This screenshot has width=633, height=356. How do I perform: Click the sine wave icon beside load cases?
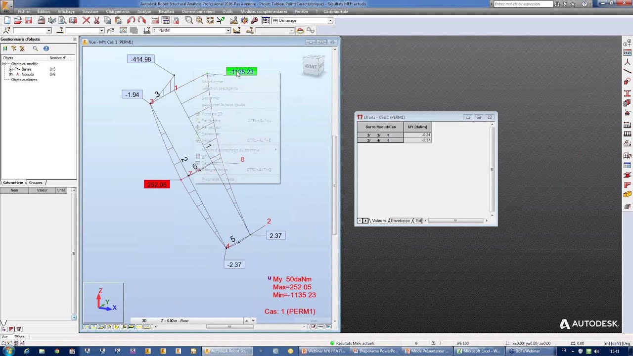pos(311,31)
